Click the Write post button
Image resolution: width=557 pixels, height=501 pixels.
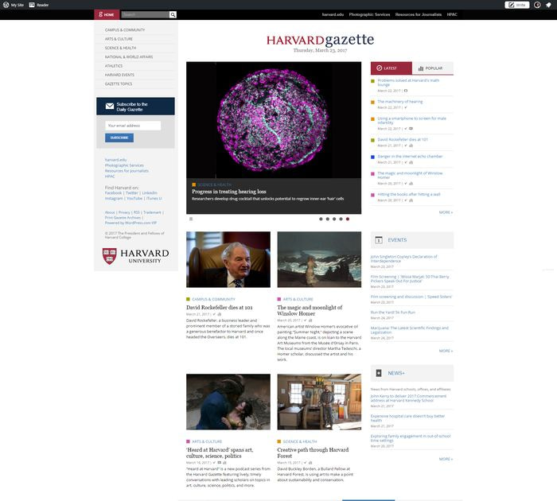[517, 5]
